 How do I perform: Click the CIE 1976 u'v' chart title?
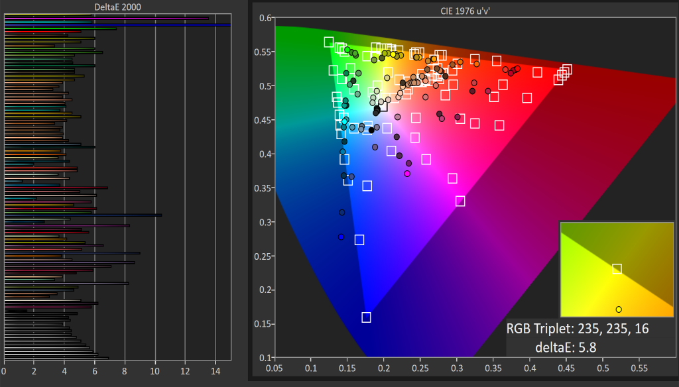coord(465,11)
